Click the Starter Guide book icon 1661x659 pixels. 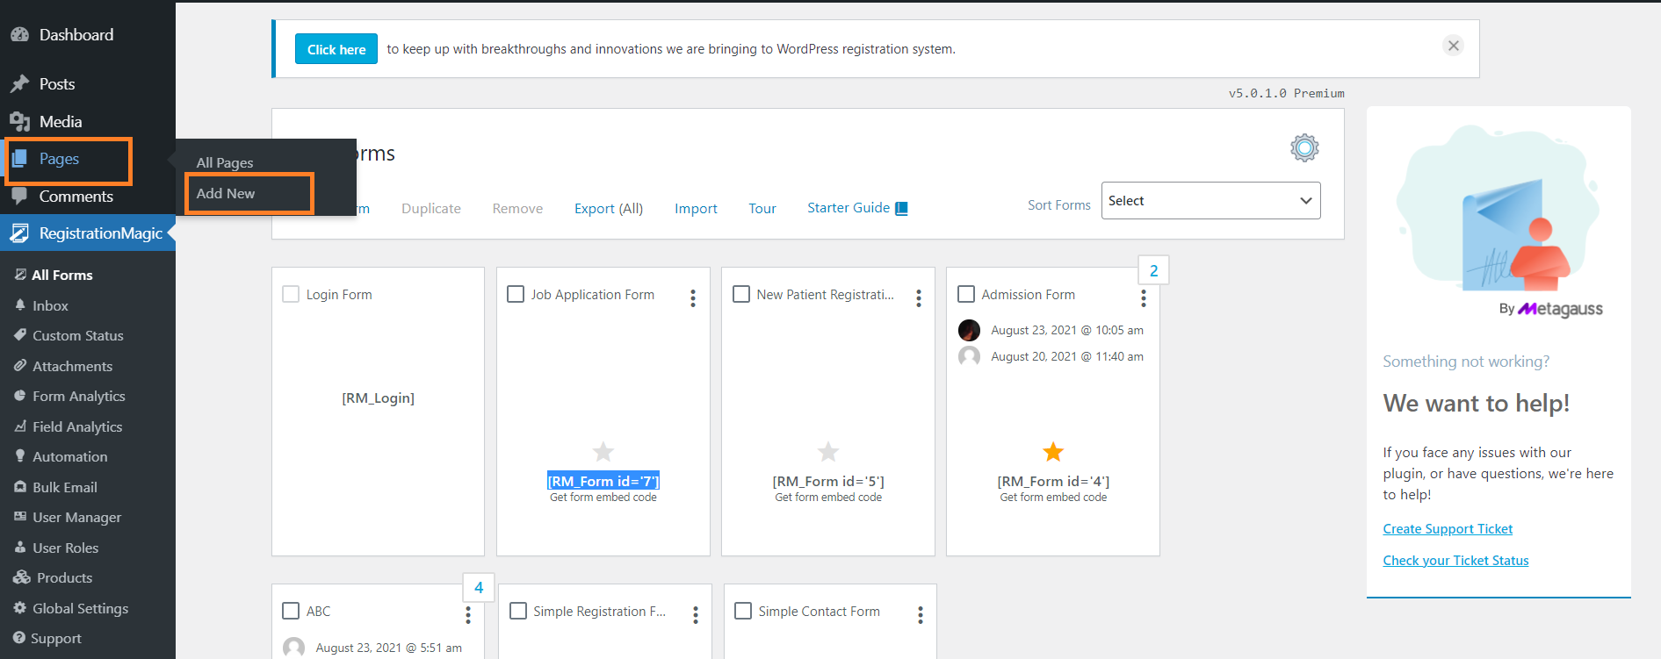[901, 208]
